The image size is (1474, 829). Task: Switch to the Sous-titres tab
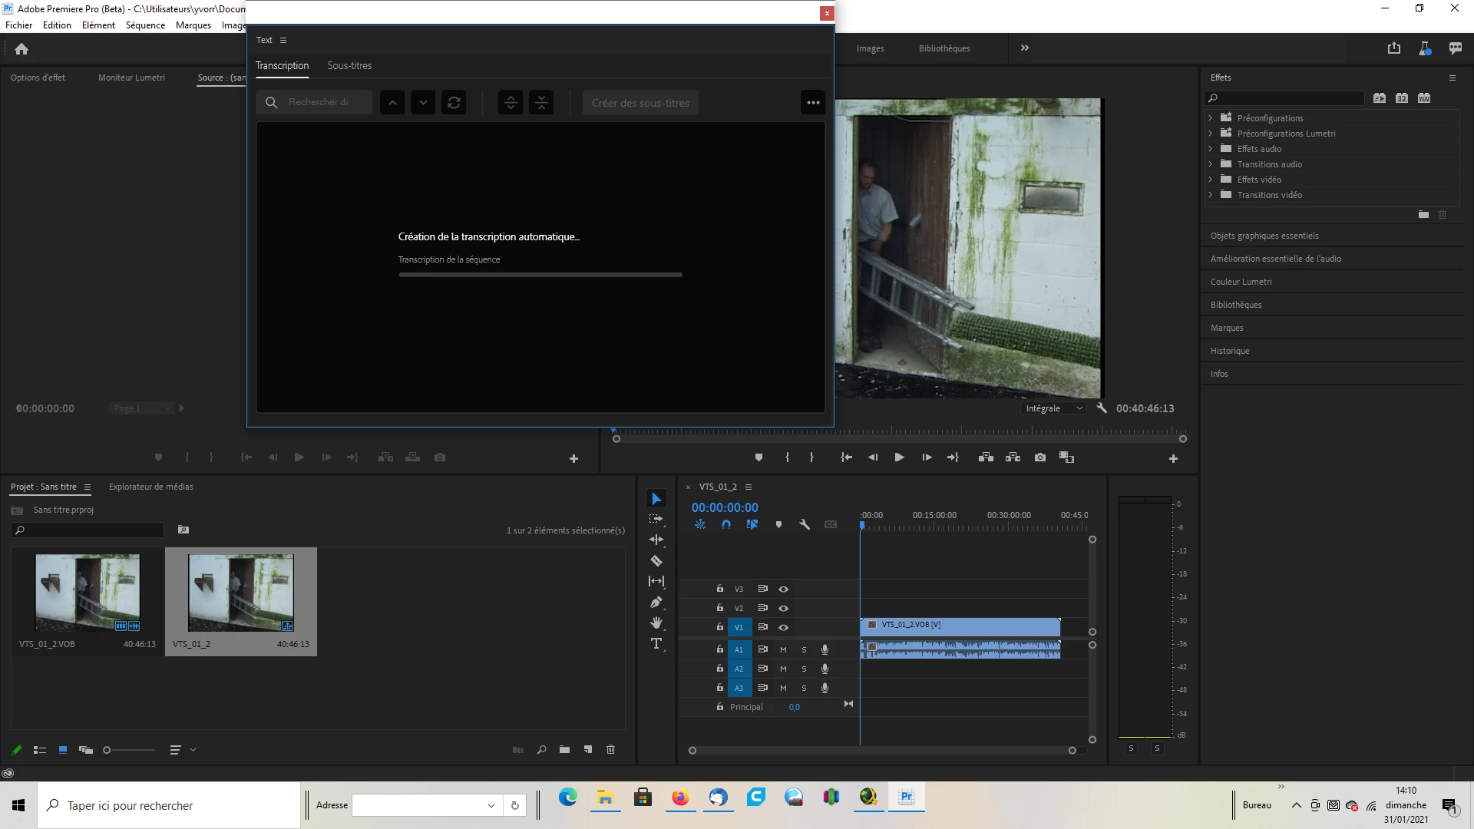(349, 66)
